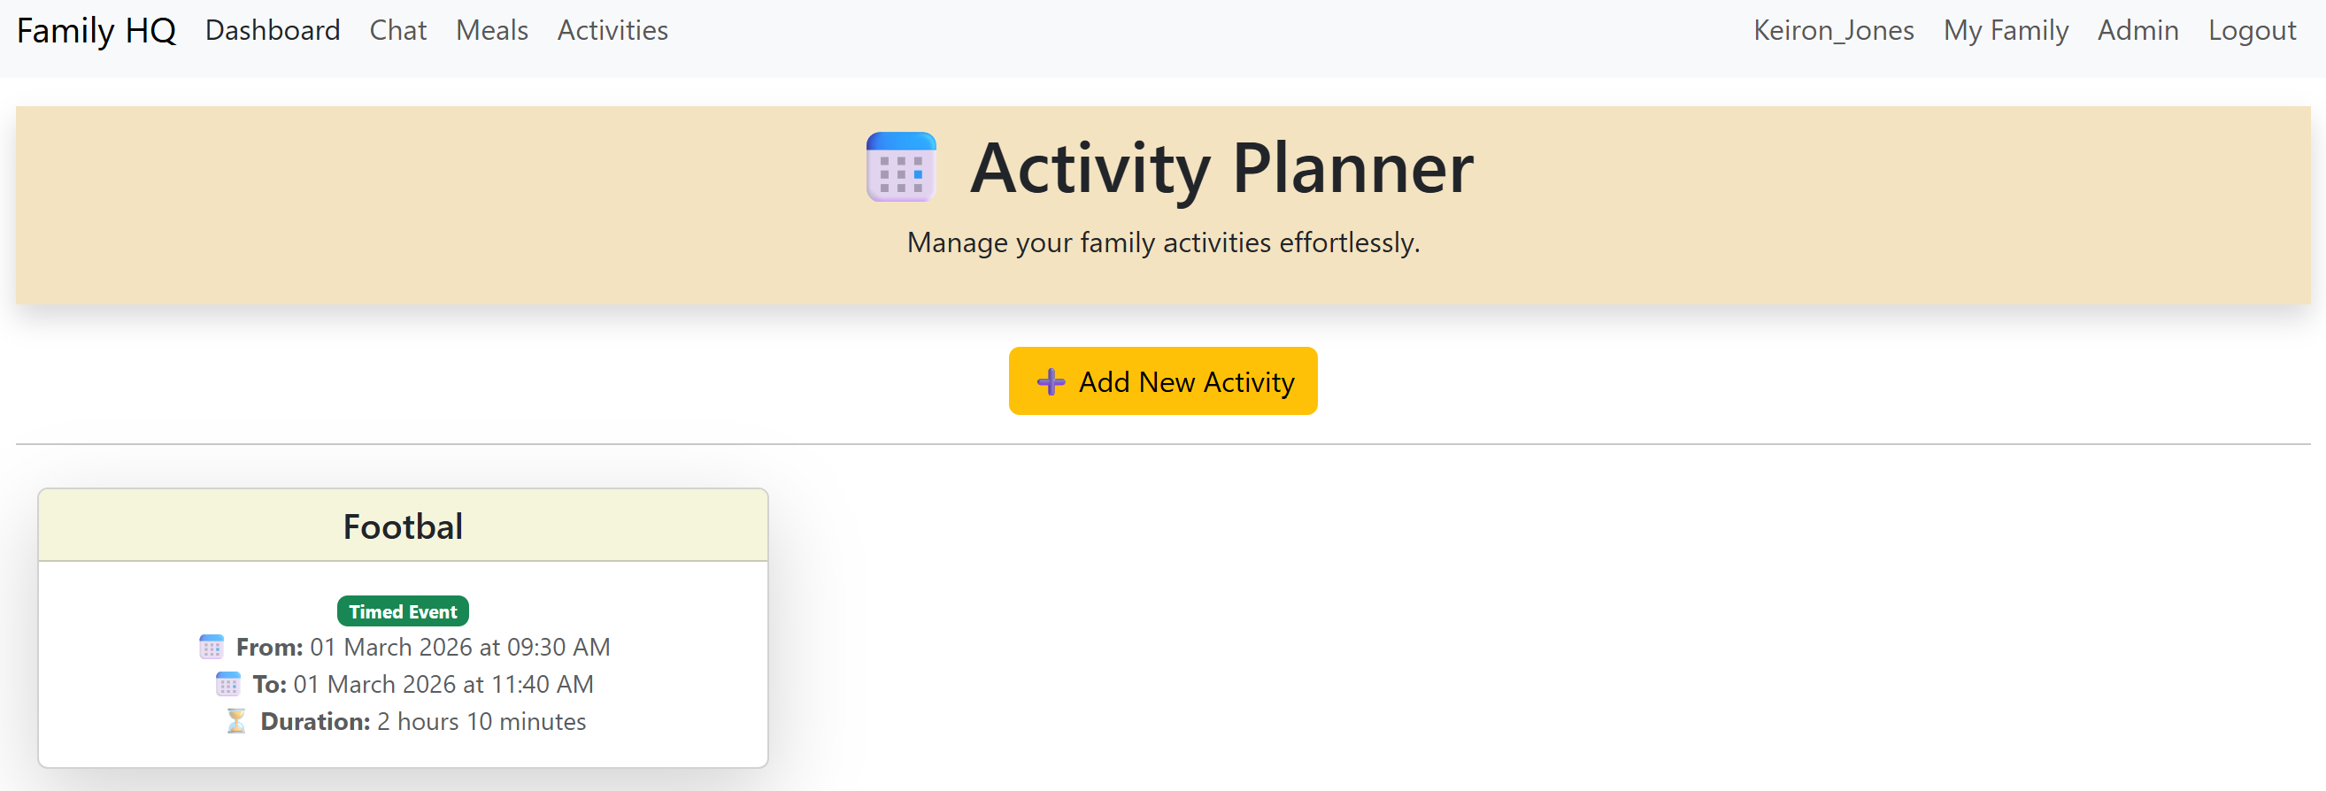Click the From date text on Footbal card
The height and width of the screenshot is (791, 2326).
click(x=422, y=647)
